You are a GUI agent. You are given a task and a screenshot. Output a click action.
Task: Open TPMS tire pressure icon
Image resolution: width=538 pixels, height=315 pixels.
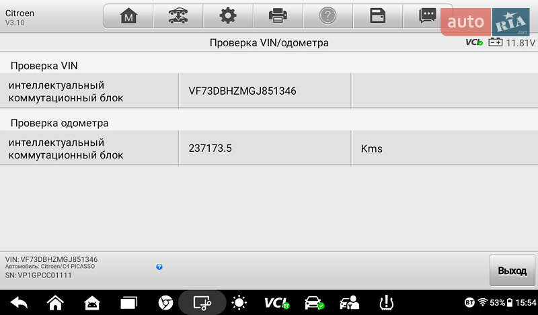coord(386,303)
